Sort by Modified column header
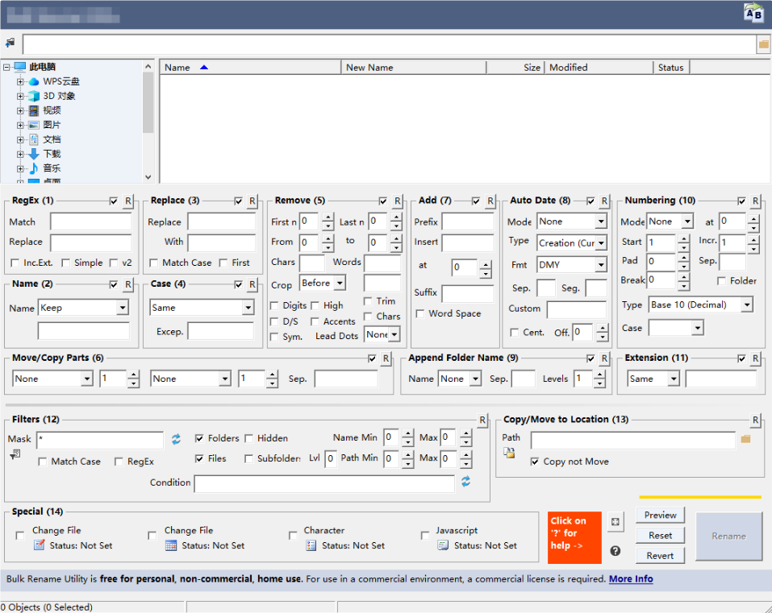This screenshot has width=772, height=613. click(x=599, y=68)
